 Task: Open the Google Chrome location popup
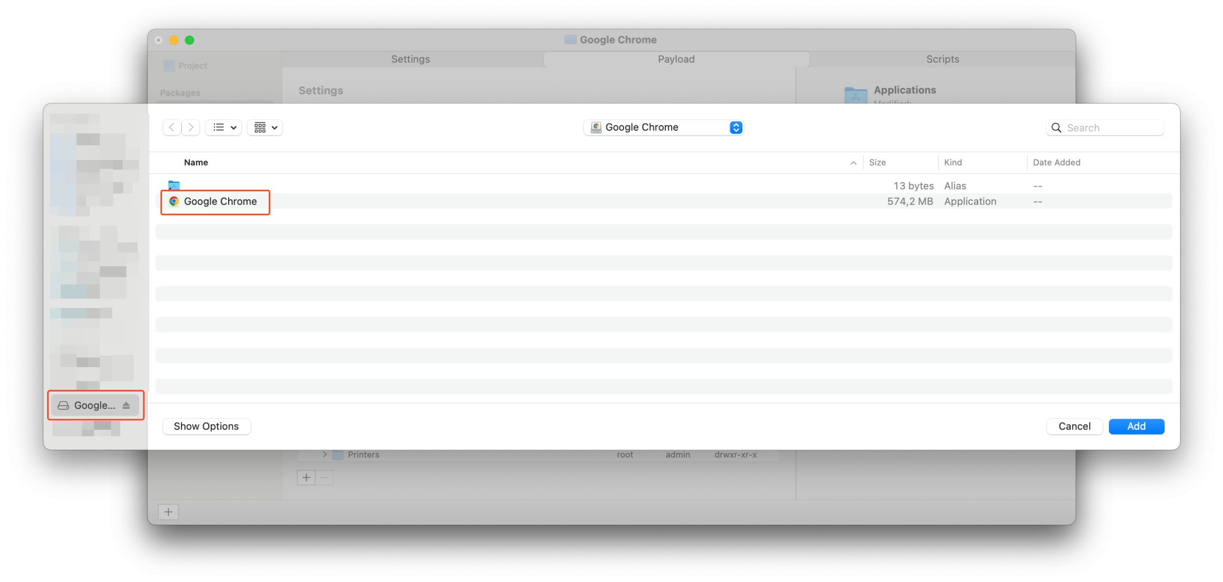[x=663, y=128]
